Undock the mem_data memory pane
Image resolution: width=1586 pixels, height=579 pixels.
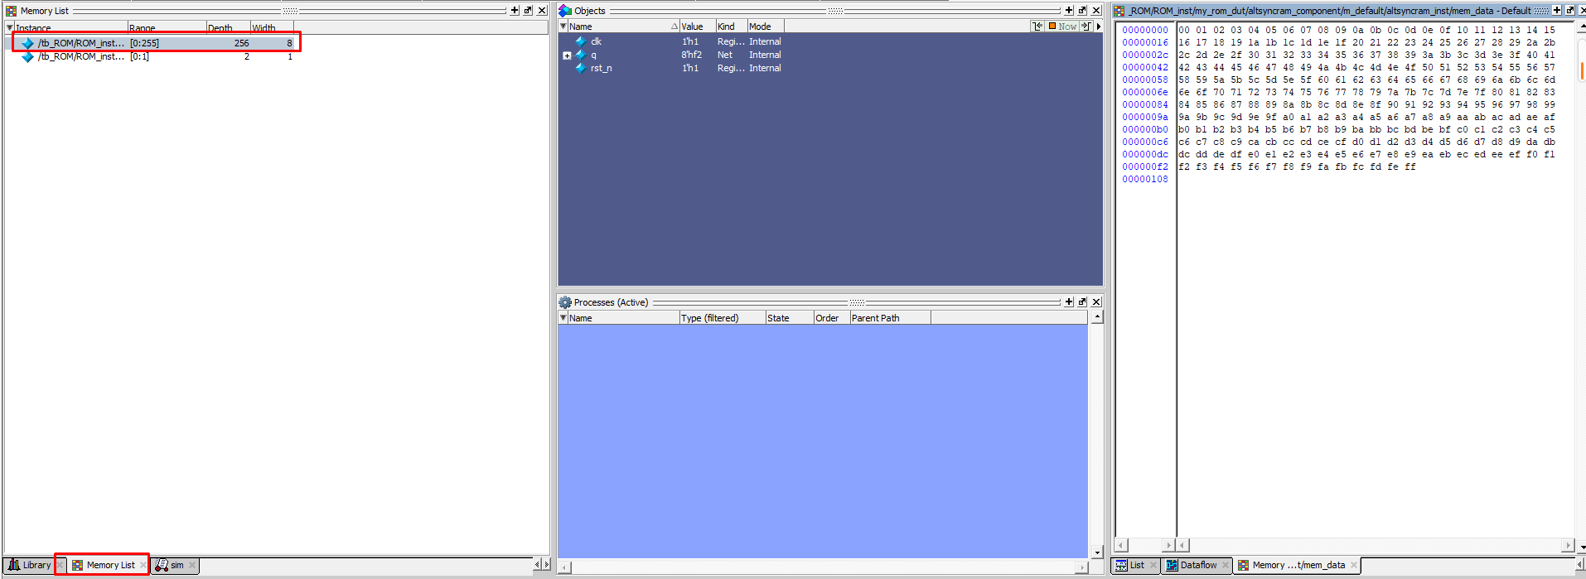(x=1570, y=11)
